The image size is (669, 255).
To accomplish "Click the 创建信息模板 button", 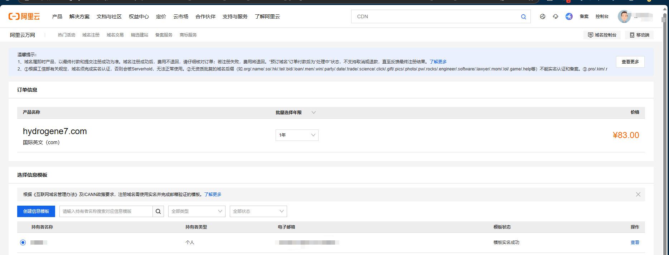I will [36, 211].
